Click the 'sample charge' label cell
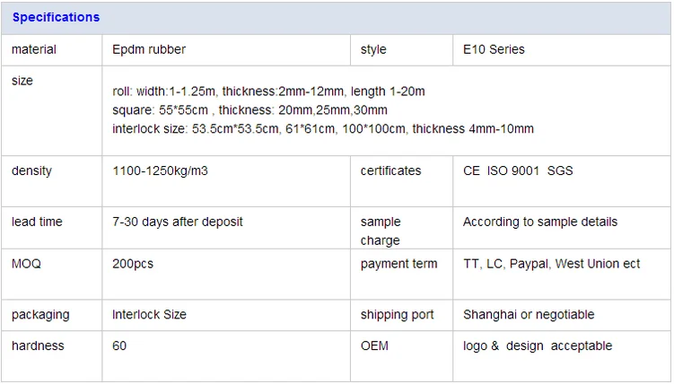 coord(381,231)
